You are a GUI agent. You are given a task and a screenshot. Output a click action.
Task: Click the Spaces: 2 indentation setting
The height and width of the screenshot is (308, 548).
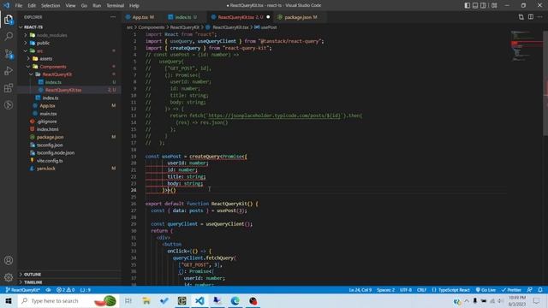point(385,290)
